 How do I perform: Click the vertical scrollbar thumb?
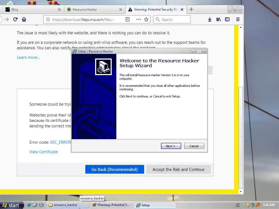(x=241, y=138)
